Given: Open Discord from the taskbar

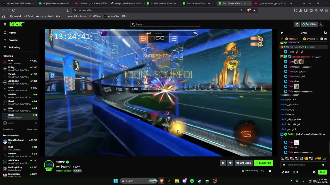Looking at the screenshot, I should coord(184,181).
